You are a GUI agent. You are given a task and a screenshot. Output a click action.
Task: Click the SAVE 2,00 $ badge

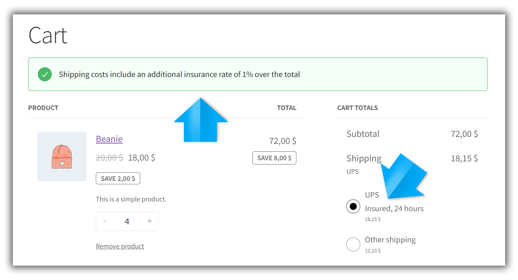tap(118, 178)
